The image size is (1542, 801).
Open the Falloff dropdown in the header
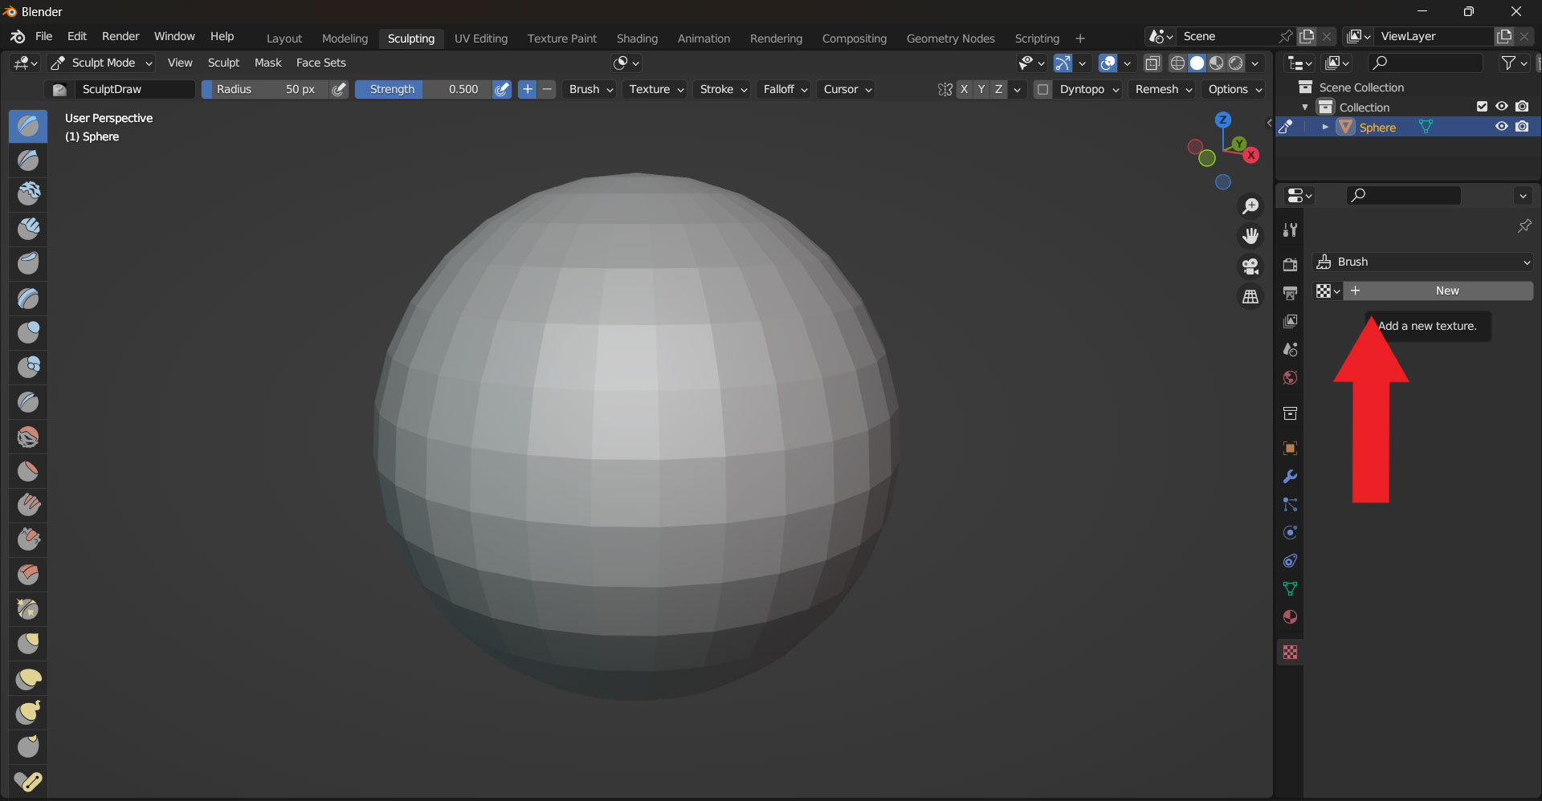point(783,89)
